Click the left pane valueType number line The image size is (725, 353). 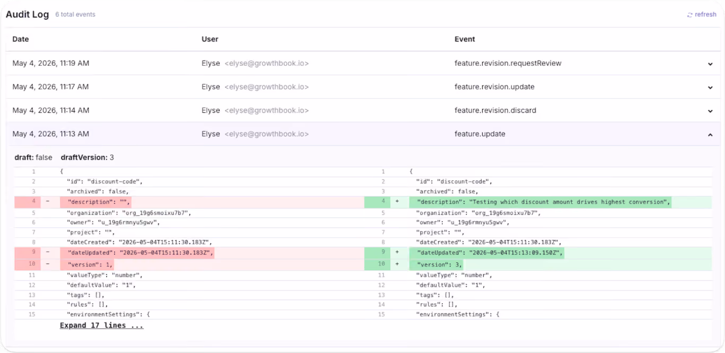(x=104, y=275)
